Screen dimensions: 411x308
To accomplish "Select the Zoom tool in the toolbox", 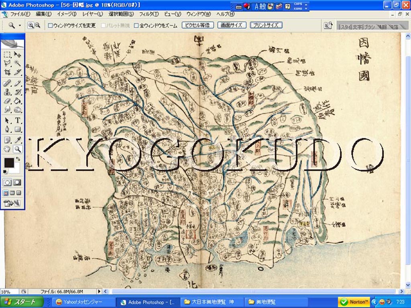I will point(18,149).
